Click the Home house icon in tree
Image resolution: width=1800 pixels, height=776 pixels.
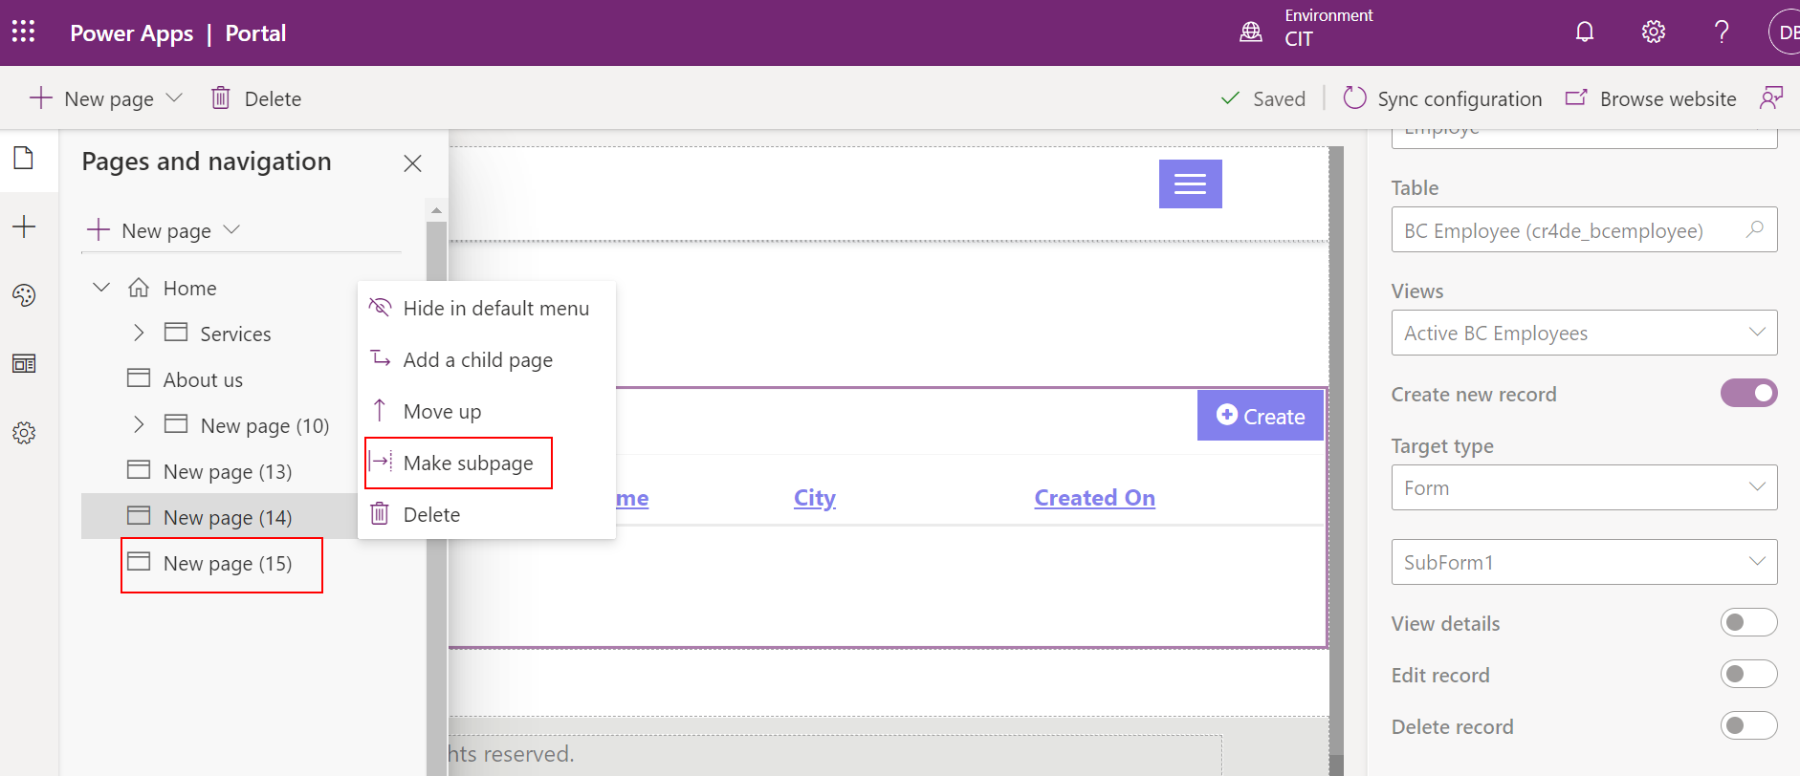pos(139,288)
